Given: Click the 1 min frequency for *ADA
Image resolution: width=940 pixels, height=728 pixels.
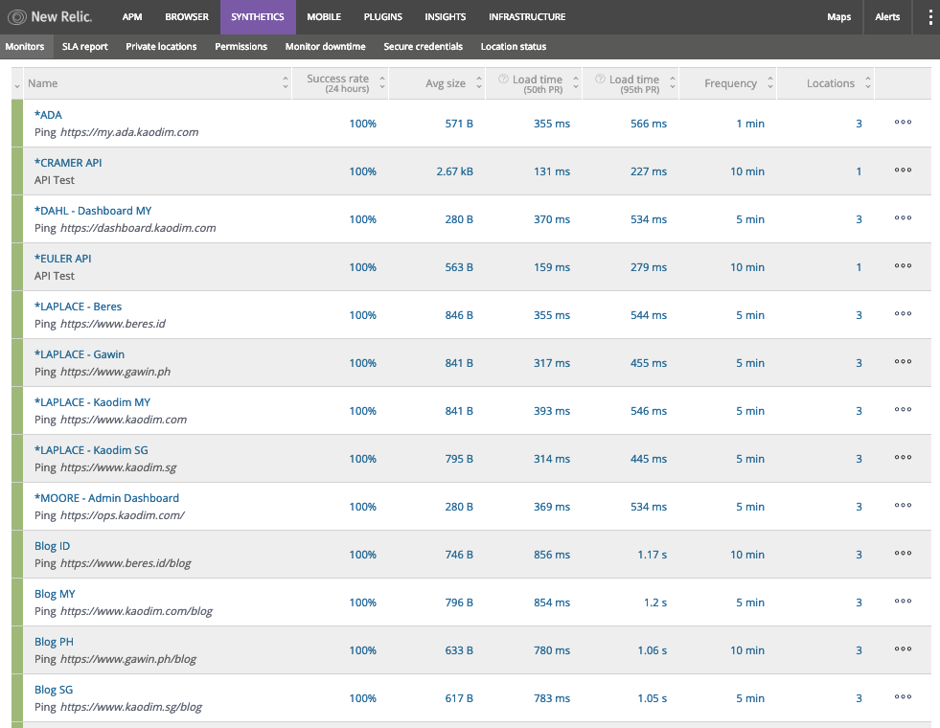Looking at the screenshot, I should pyautogui.click(x=750, y=124).
